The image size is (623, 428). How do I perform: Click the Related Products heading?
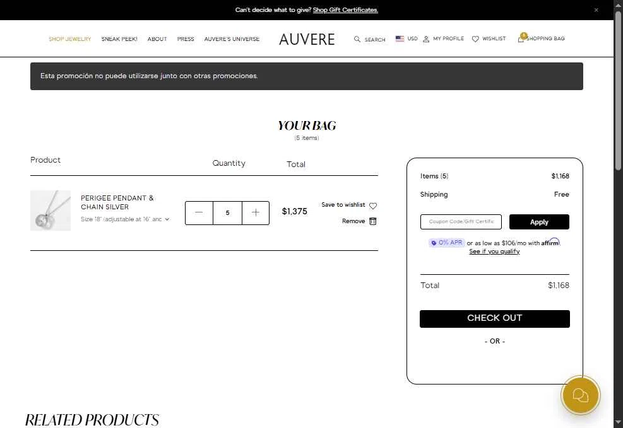point(92,420)
